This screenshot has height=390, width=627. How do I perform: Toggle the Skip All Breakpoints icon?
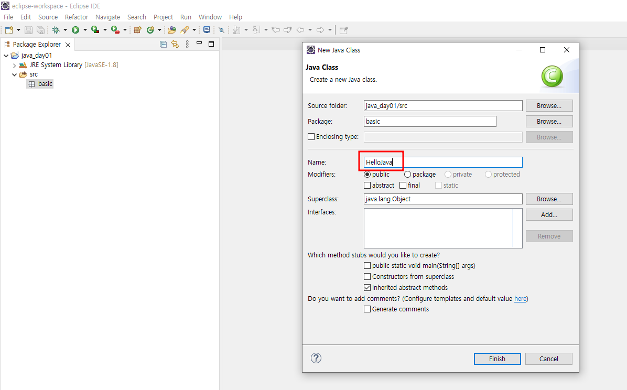[221, 30]
